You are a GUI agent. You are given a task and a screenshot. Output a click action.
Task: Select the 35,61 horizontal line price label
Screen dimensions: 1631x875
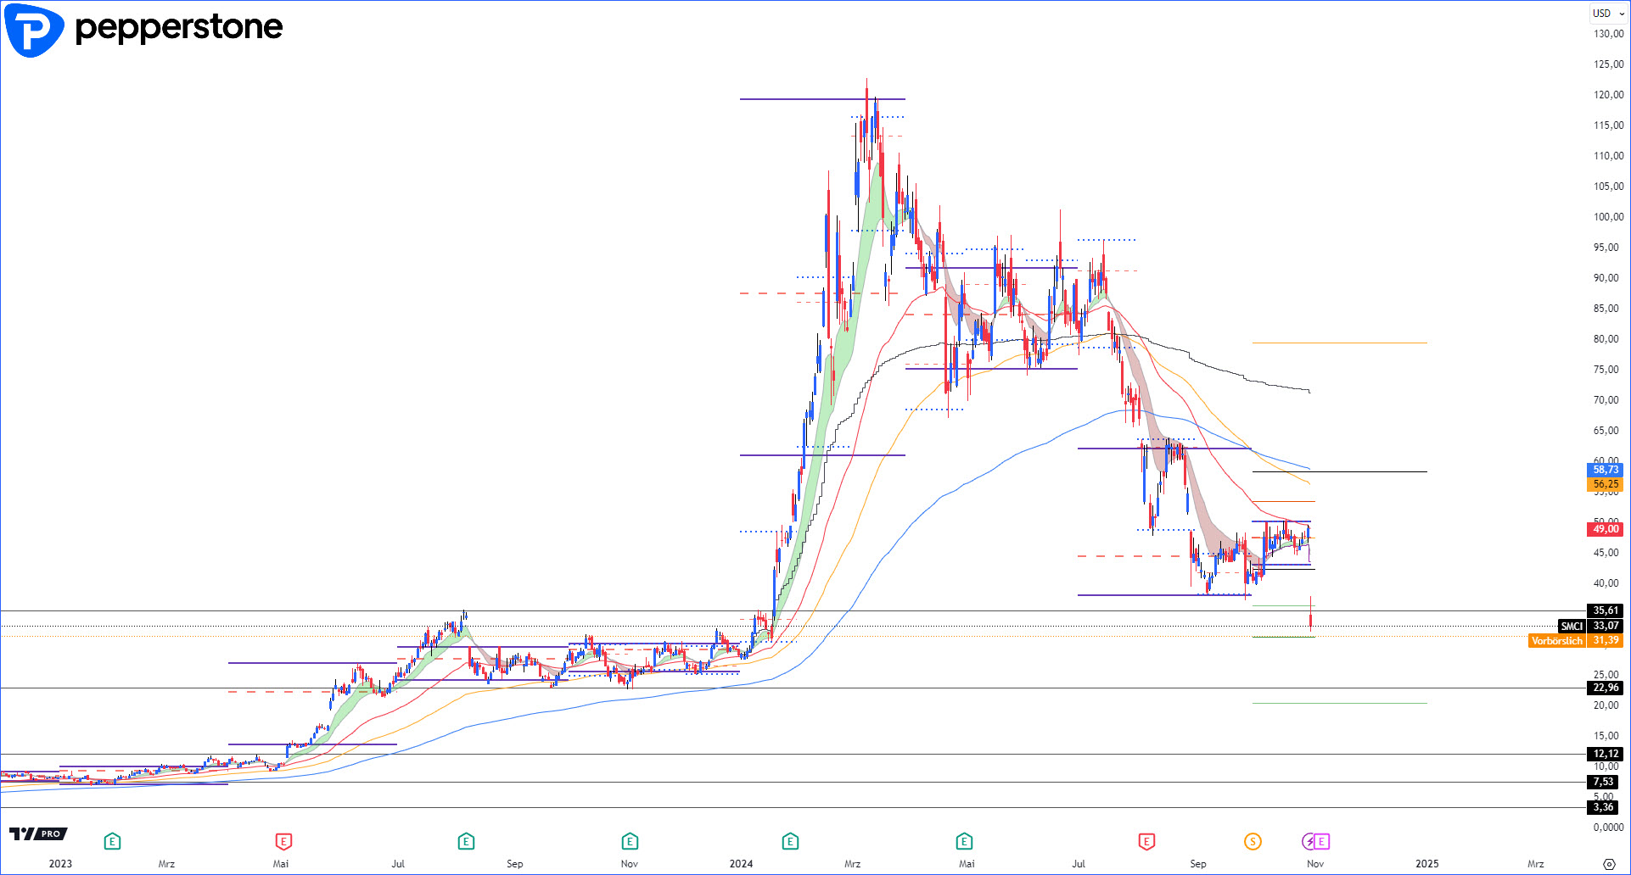[x=1605, y=610]
